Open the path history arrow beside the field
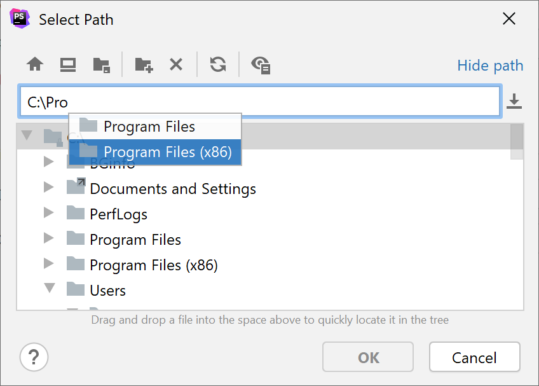The width and height of the screenshot is (539, 386). pyautogui.click(x=514, y=100)
